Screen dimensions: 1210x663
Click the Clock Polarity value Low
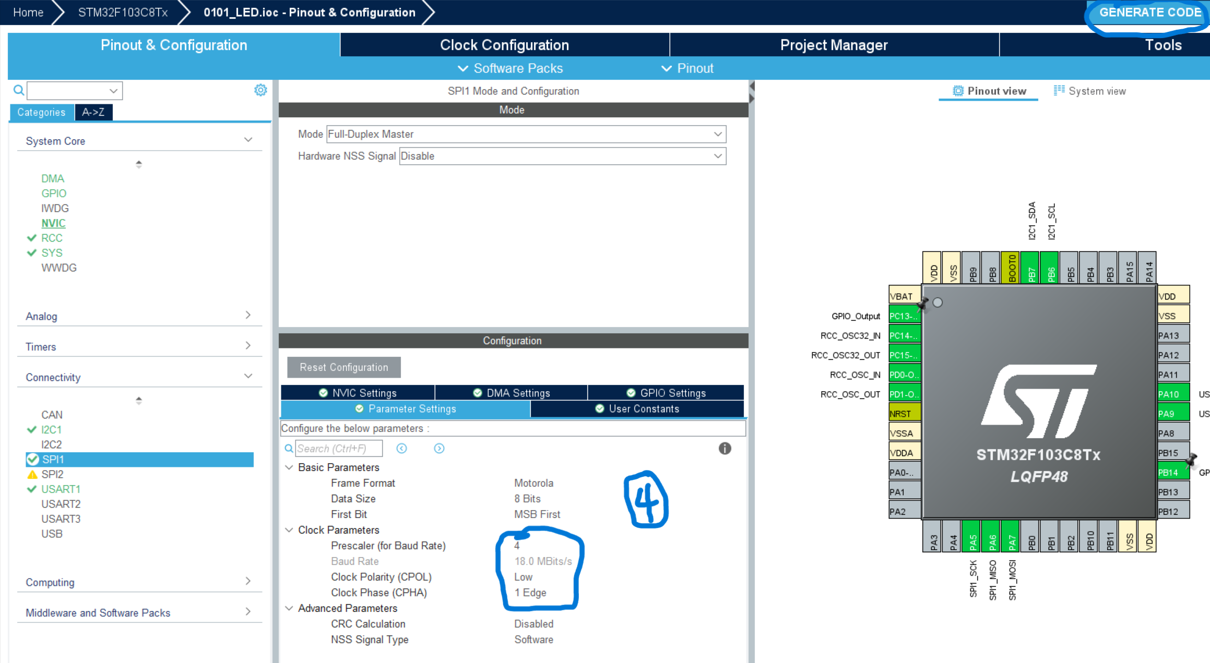pos(523,577)
